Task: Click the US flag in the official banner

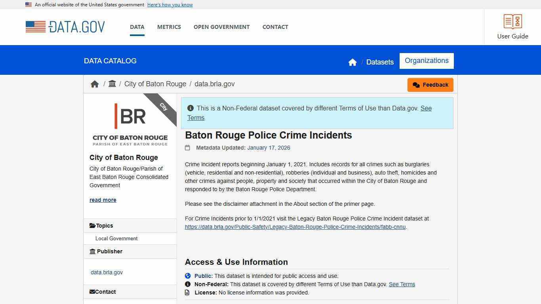Action: pos(28,4)
